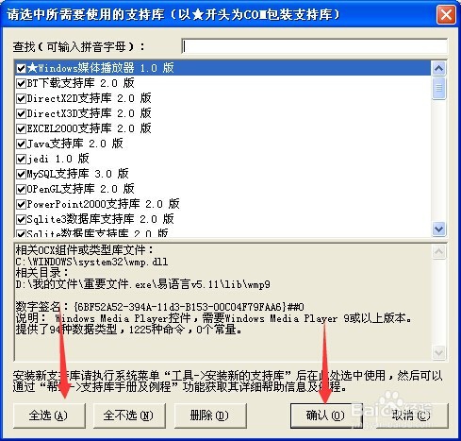Uncheck the EXCEL2000支持库 checkbox

pyautogui.click(x=21, y=128)
